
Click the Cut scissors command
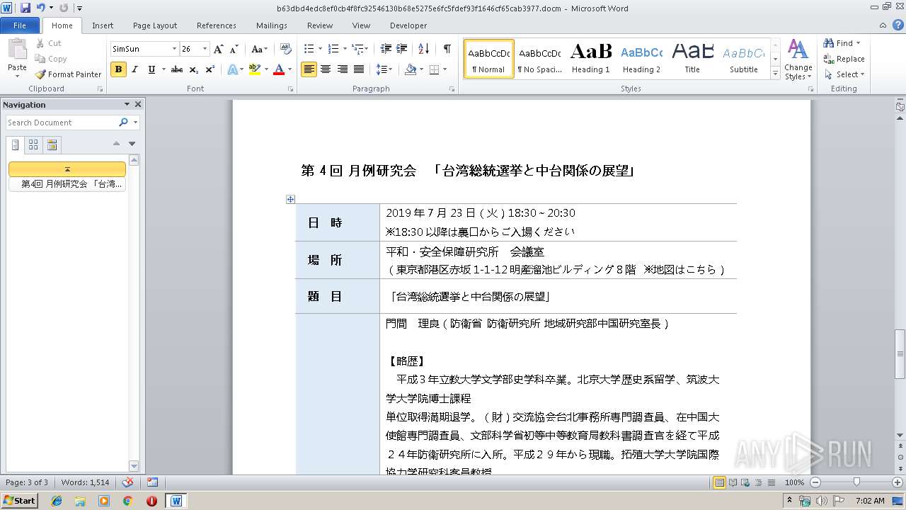click(49, 43)
